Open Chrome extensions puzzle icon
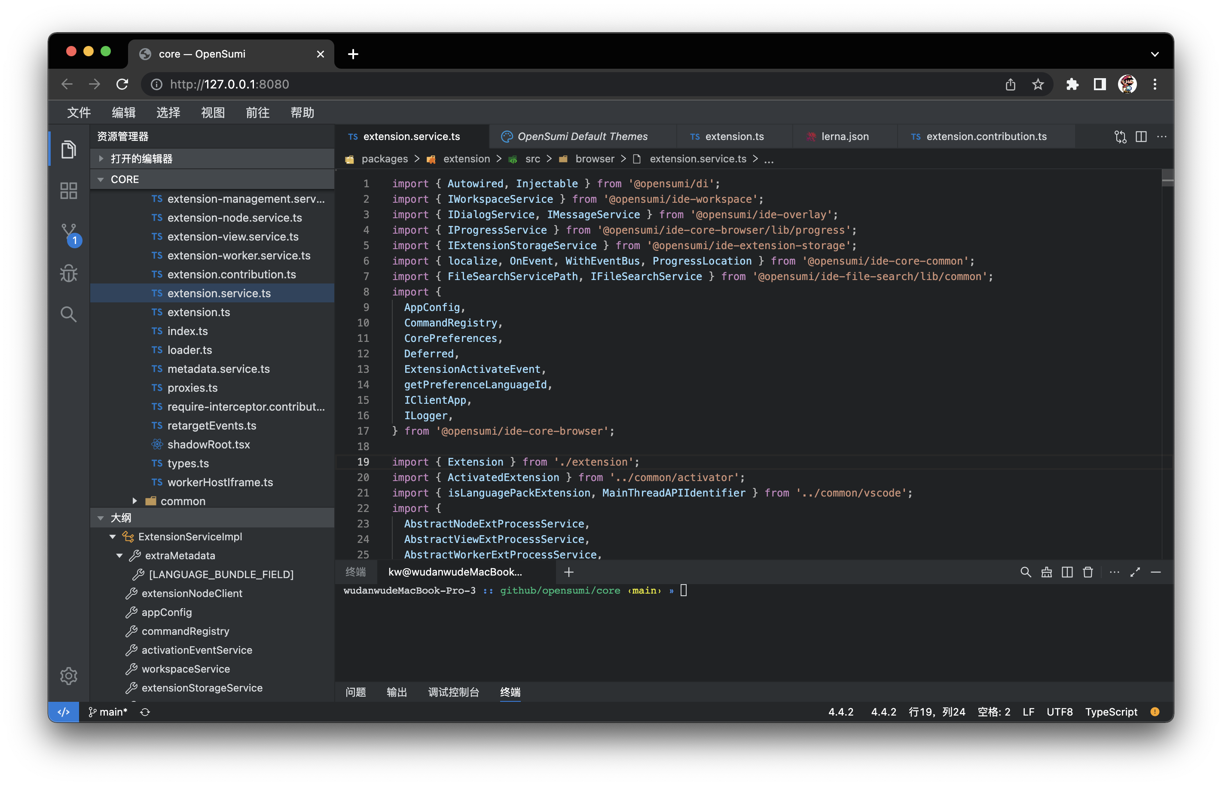The height and width of the screenshot is (786, 1222). pyautogui.click(x=1072, y=84)
